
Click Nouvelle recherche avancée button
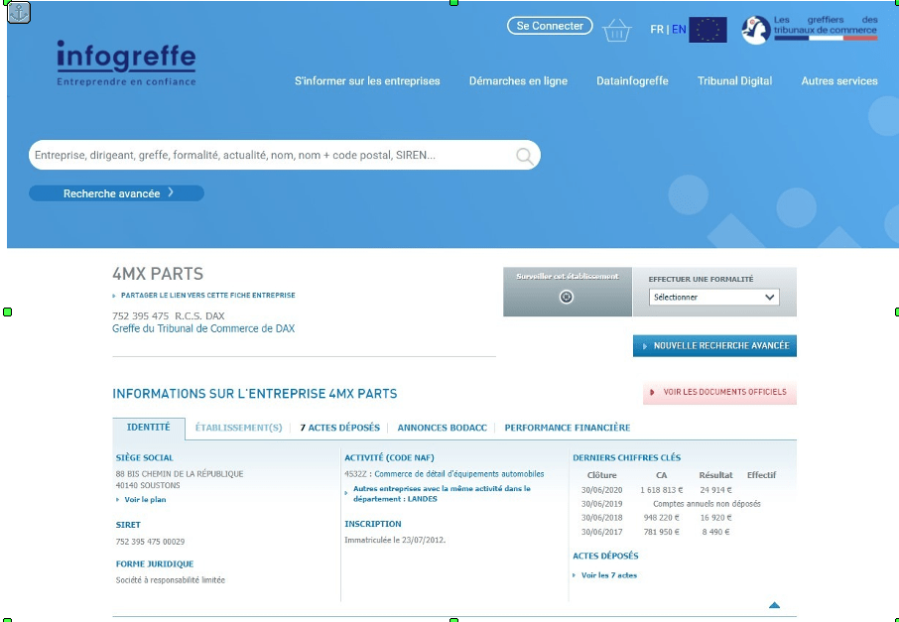click(714, 346)
